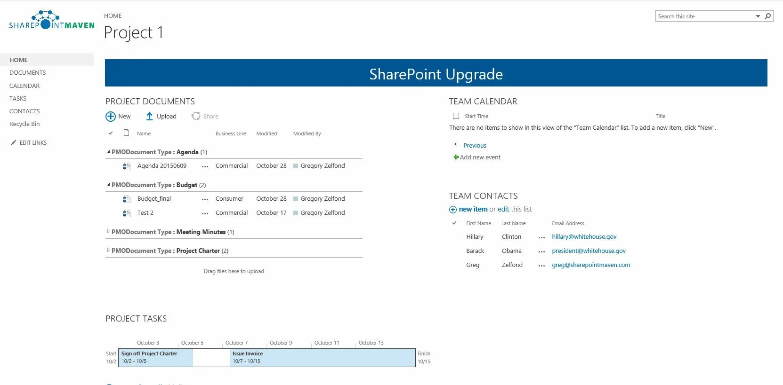Email hillary@whitehouse.gov

tap(584, 237)
